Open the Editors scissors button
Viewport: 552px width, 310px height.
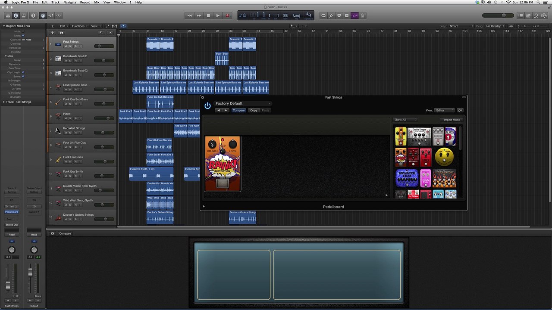59,15
